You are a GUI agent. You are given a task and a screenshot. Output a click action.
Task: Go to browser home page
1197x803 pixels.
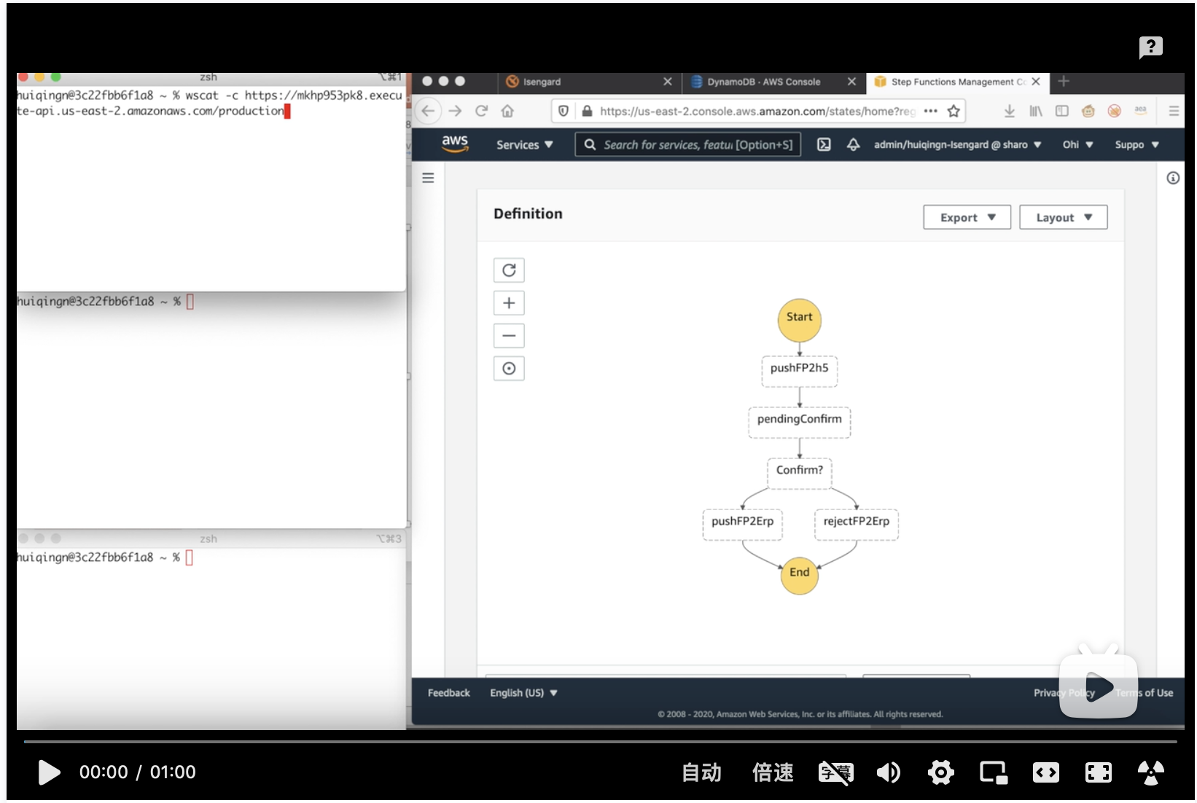pyautogui.click(x=507, y=111)
